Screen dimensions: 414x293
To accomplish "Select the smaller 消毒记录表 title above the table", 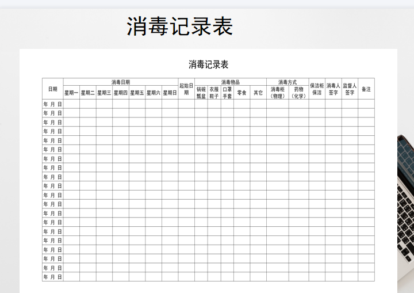I will point(208,64).
